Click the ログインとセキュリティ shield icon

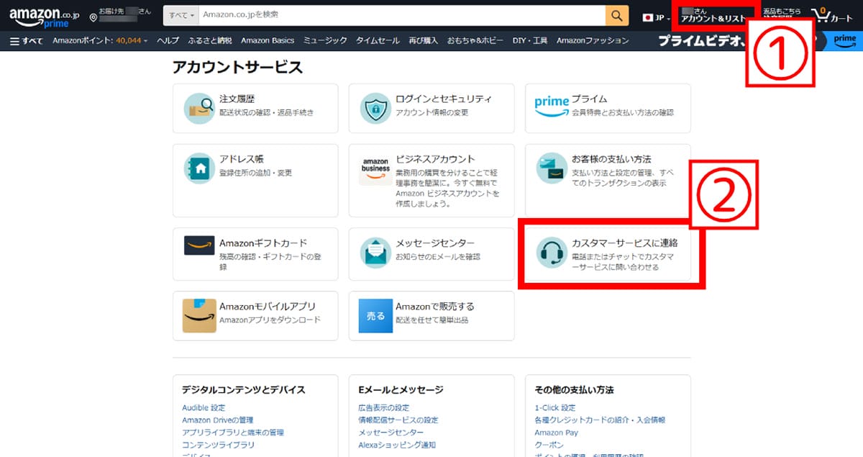375,108
